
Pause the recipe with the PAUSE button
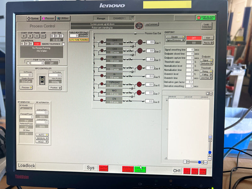pyautogui.click(x=37, y=36)
